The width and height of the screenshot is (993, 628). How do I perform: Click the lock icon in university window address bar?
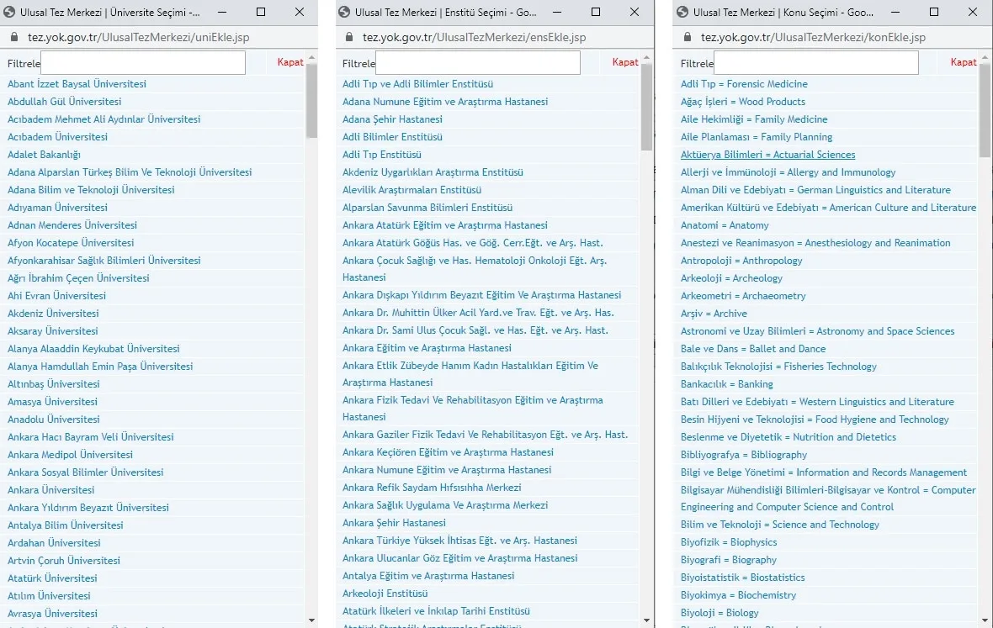tap(14, 37)
